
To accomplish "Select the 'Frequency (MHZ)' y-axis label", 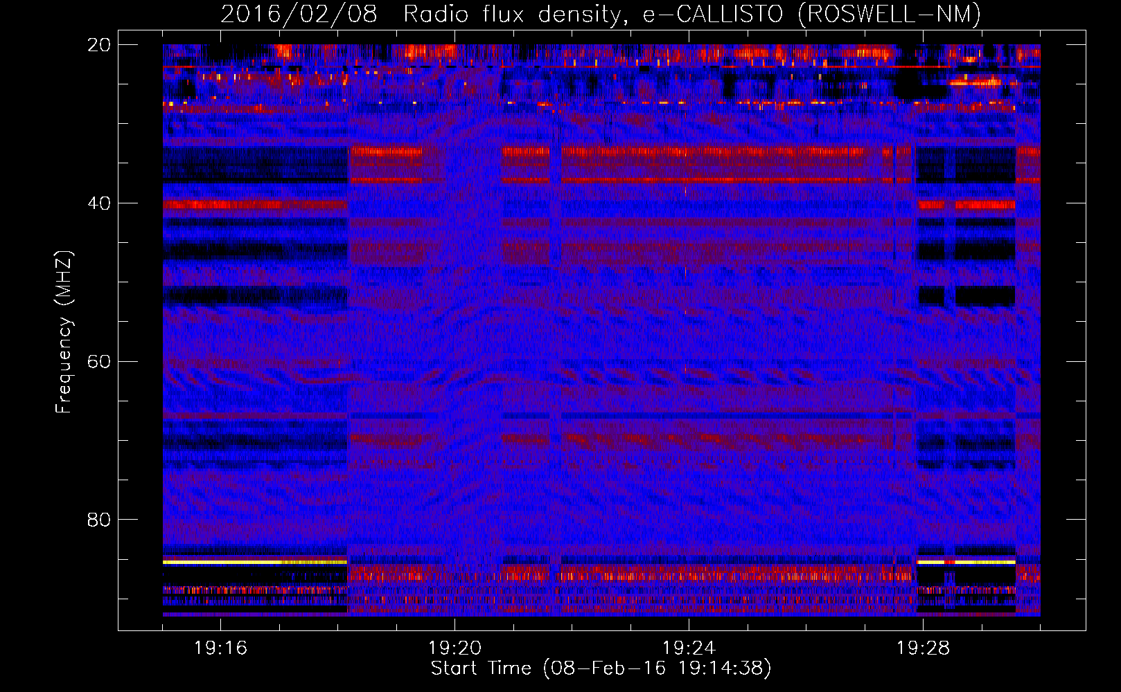I will tap(63, 332).
